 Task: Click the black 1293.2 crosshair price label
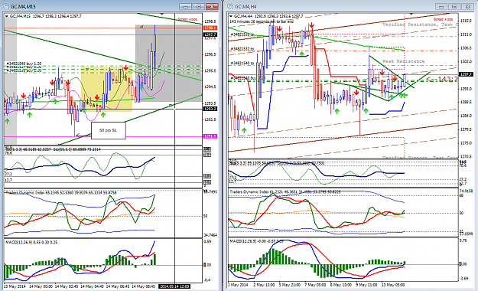[x=210, y=109]
